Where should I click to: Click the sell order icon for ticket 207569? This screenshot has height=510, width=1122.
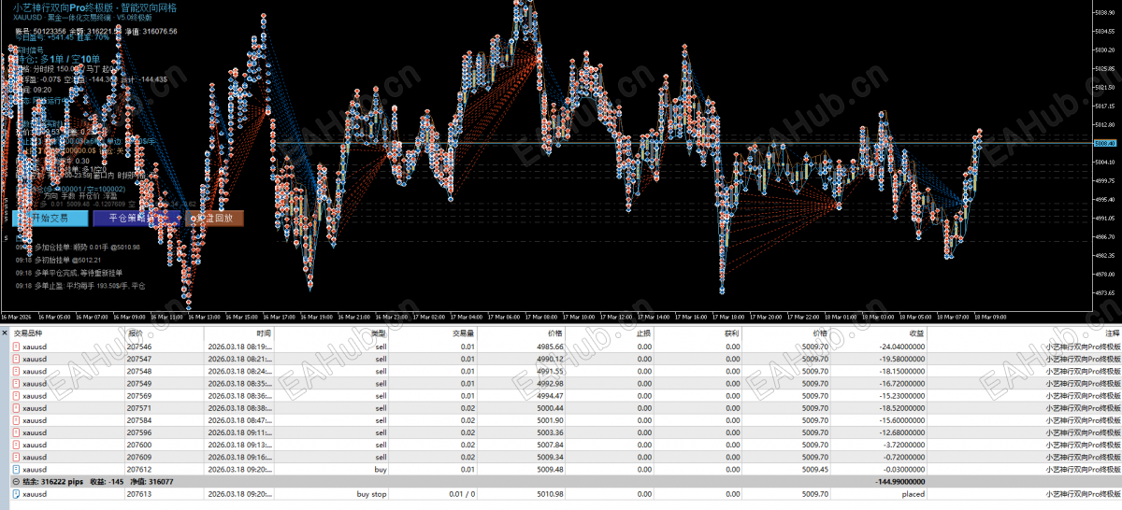16,395
